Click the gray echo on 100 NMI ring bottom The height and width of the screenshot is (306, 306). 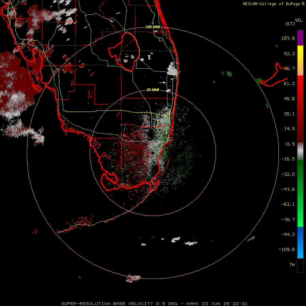133,278
